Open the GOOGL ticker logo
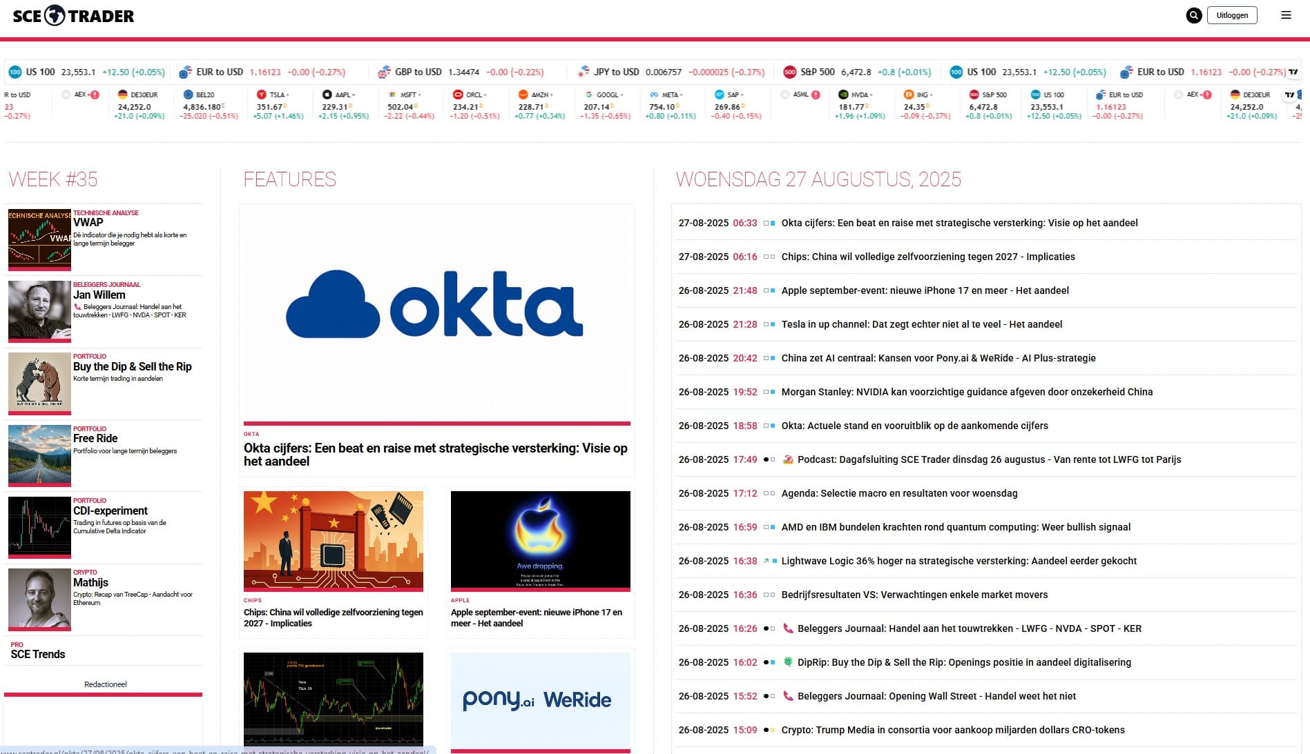 589,95
